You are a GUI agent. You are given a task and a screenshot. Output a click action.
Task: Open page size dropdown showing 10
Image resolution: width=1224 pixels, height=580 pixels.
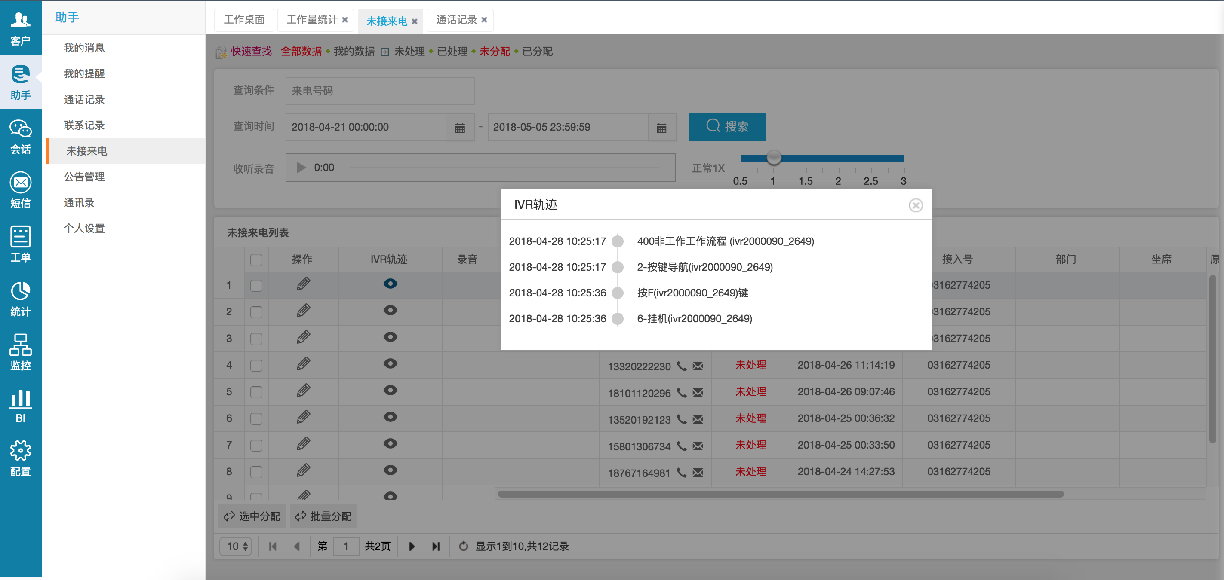click(236, 546)
